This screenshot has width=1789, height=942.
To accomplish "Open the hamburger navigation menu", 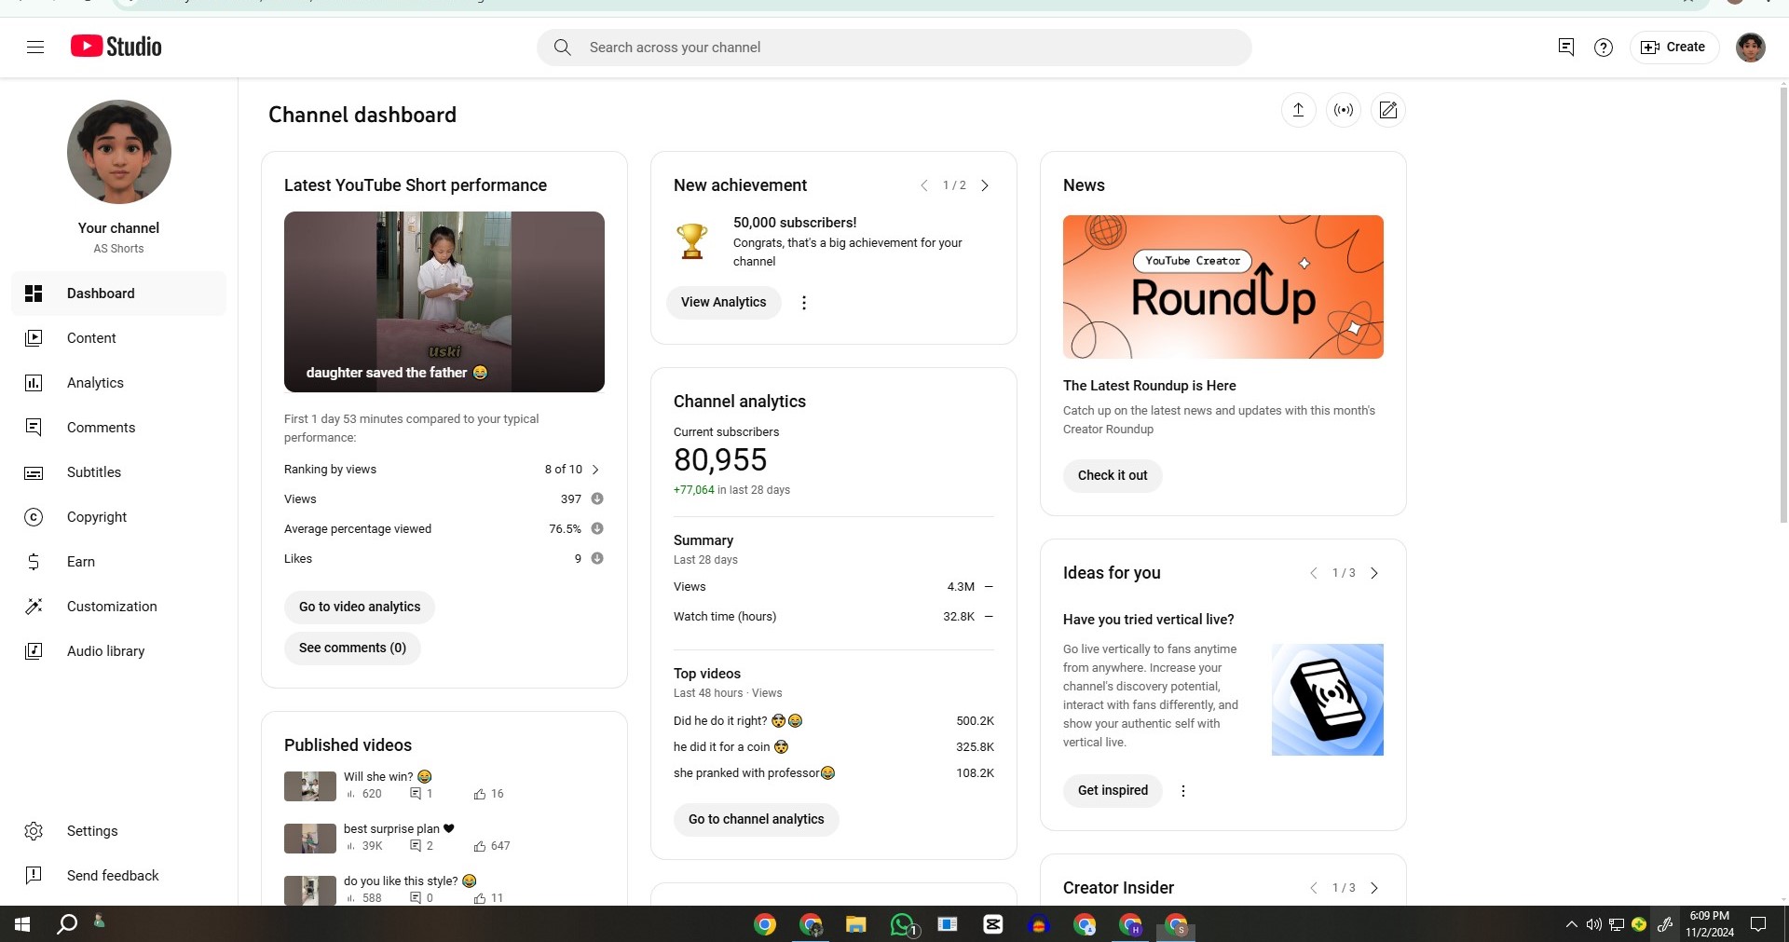I will pyautogui.click(x=35, y=47).
